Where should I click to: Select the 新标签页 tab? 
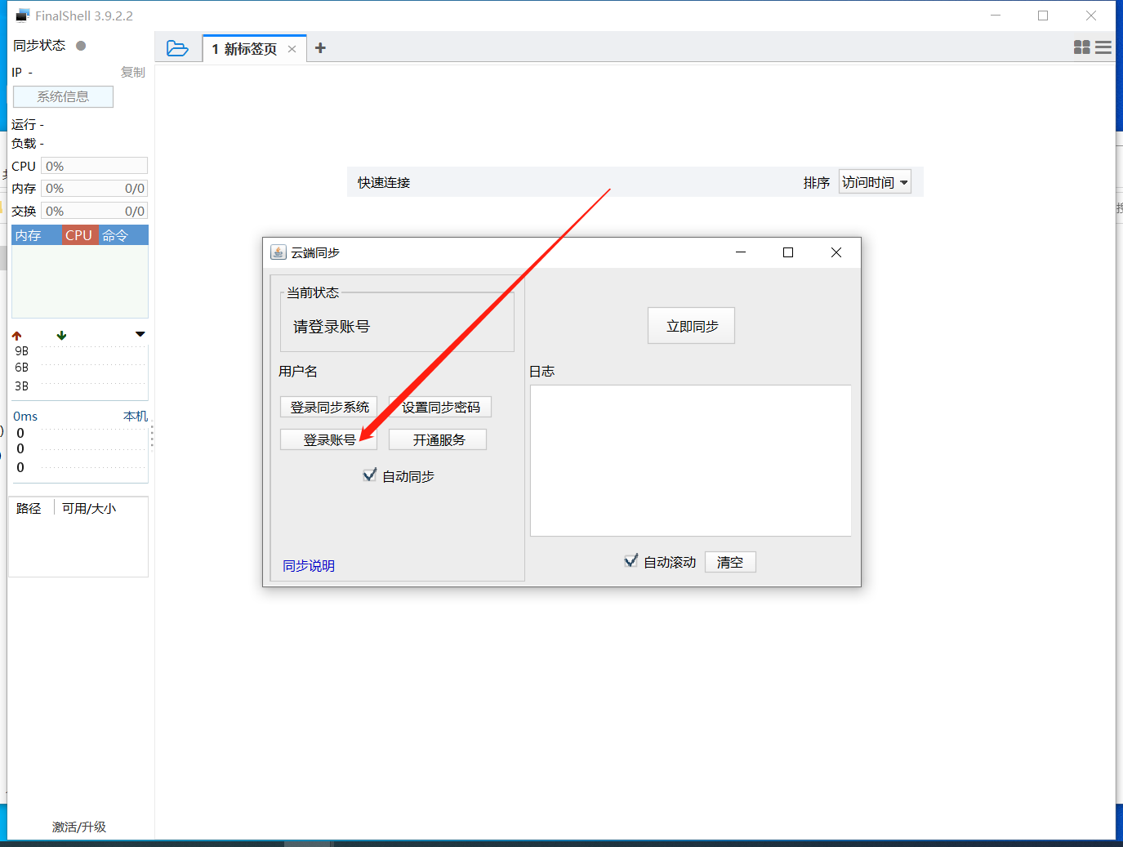(245, 48)
